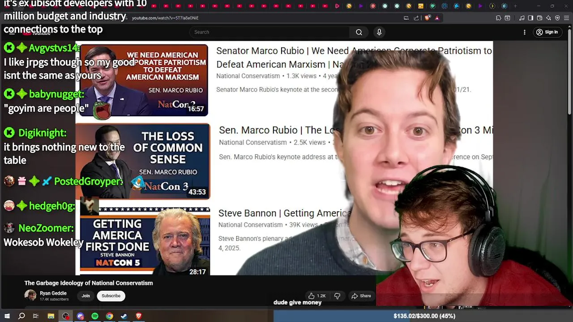The width and height of the screenshot is (573, 322).
Task: Open the Brave Wallet icon
Action: click(x=539, y=18)
